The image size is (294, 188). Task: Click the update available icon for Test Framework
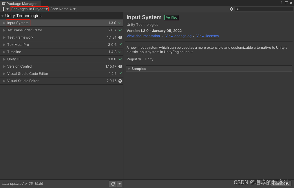tap(120, 37)
